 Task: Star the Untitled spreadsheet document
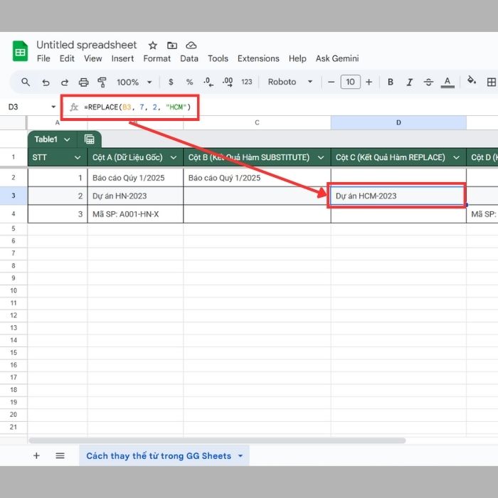click(153, 46)
